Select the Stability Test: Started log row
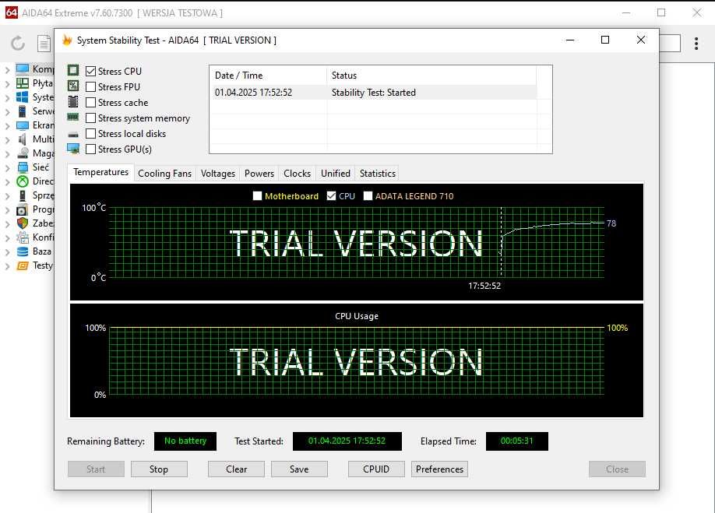 pyautogui.click(x=373, y=93)
